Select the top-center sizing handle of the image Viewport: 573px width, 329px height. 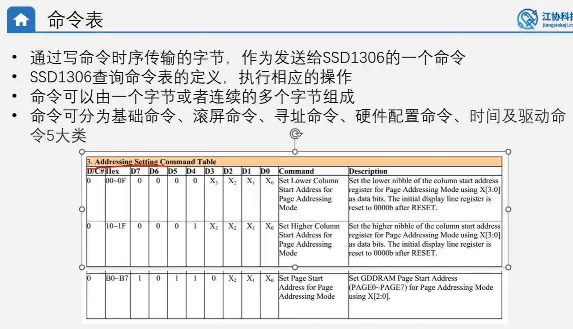pyautogui.click(x=295, y=152)
